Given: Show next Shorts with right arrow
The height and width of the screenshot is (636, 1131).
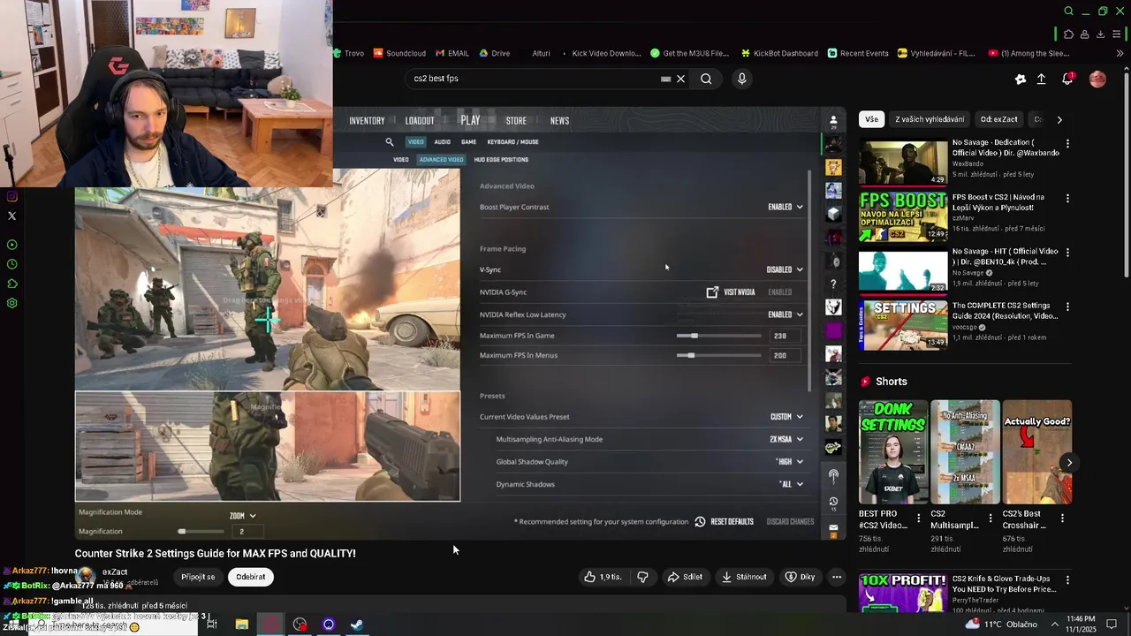Looking at the screenshot, I should tap(1068, 463).
